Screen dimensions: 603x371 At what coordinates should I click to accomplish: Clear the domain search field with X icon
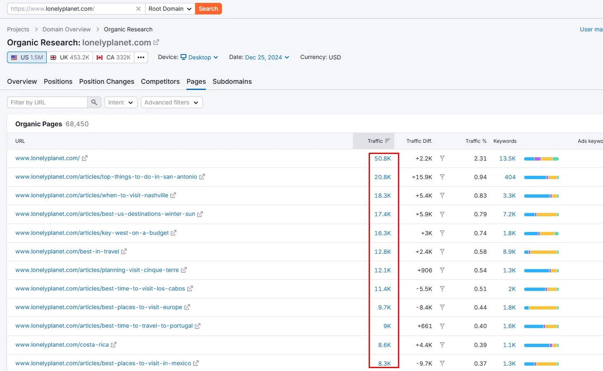click(x=138, y=9)
